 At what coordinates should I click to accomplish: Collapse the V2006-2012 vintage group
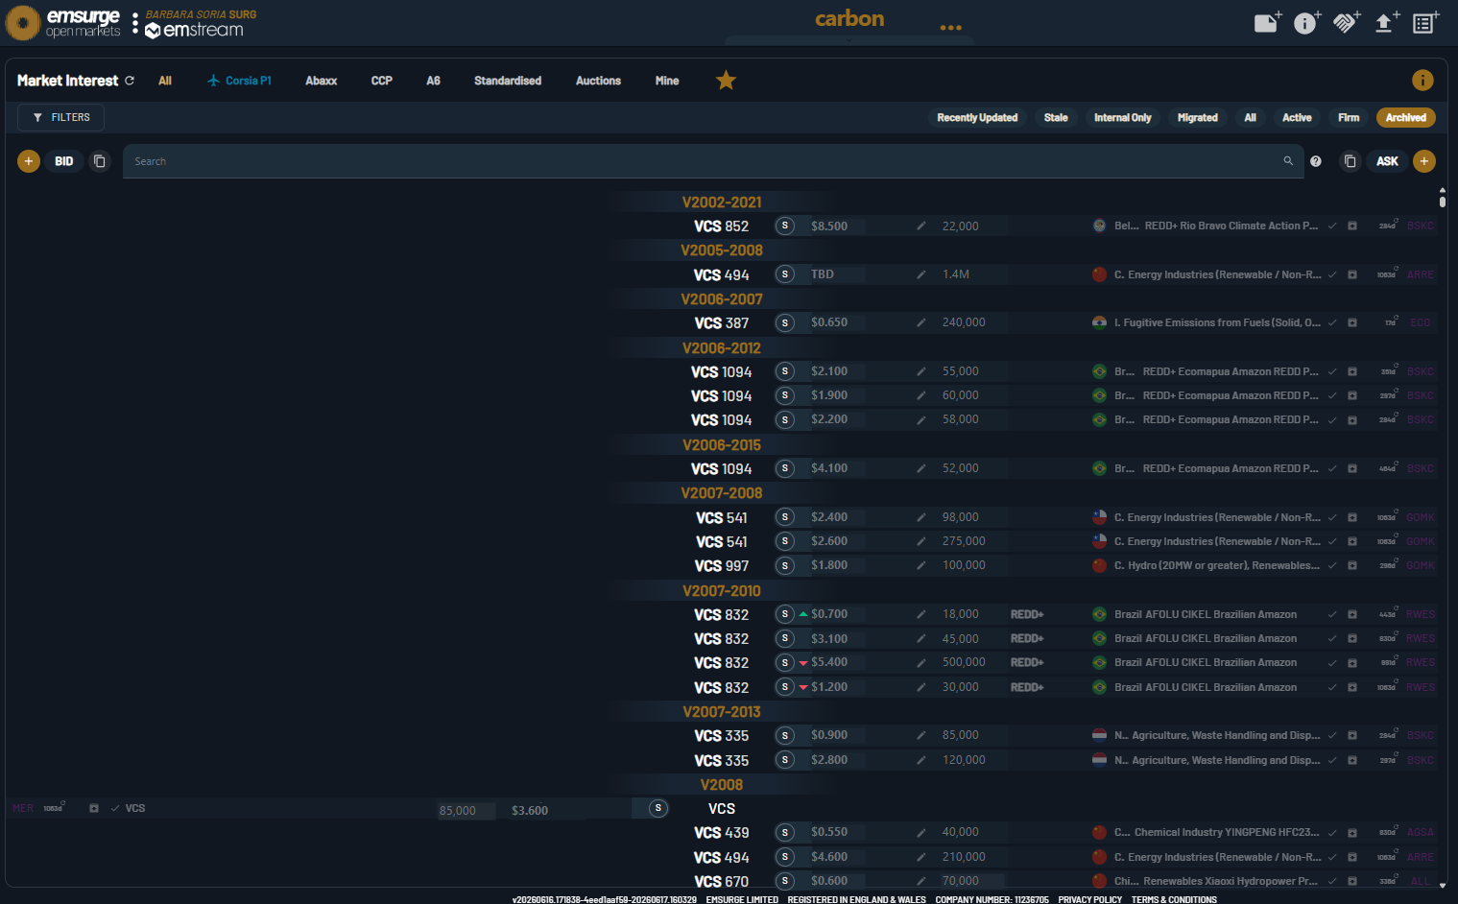[x=722, y=348]
